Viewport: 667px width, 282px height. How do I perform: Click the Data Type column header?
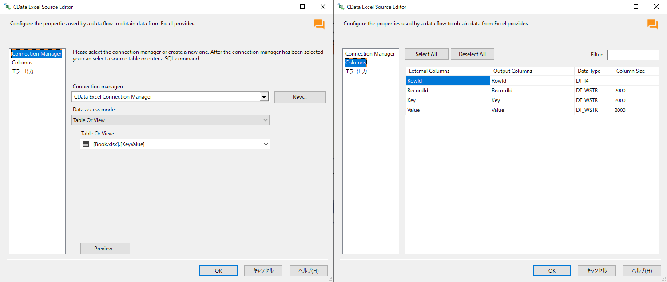(589, 71)
